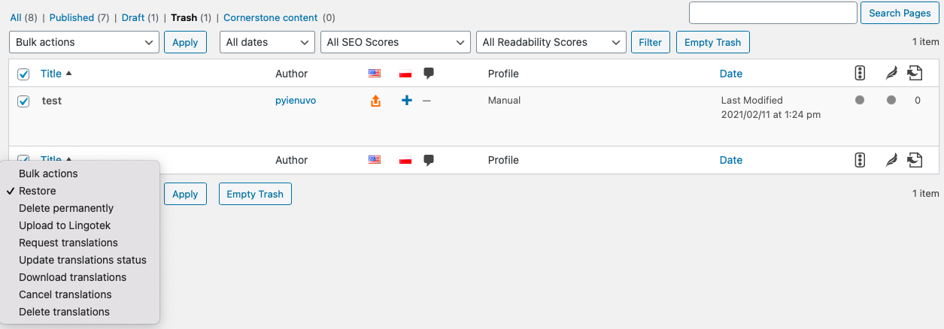The width and height of the screenshot is (944, 329).
Task: Click the top Empty Trash button
Action: (x=713, y=42)
